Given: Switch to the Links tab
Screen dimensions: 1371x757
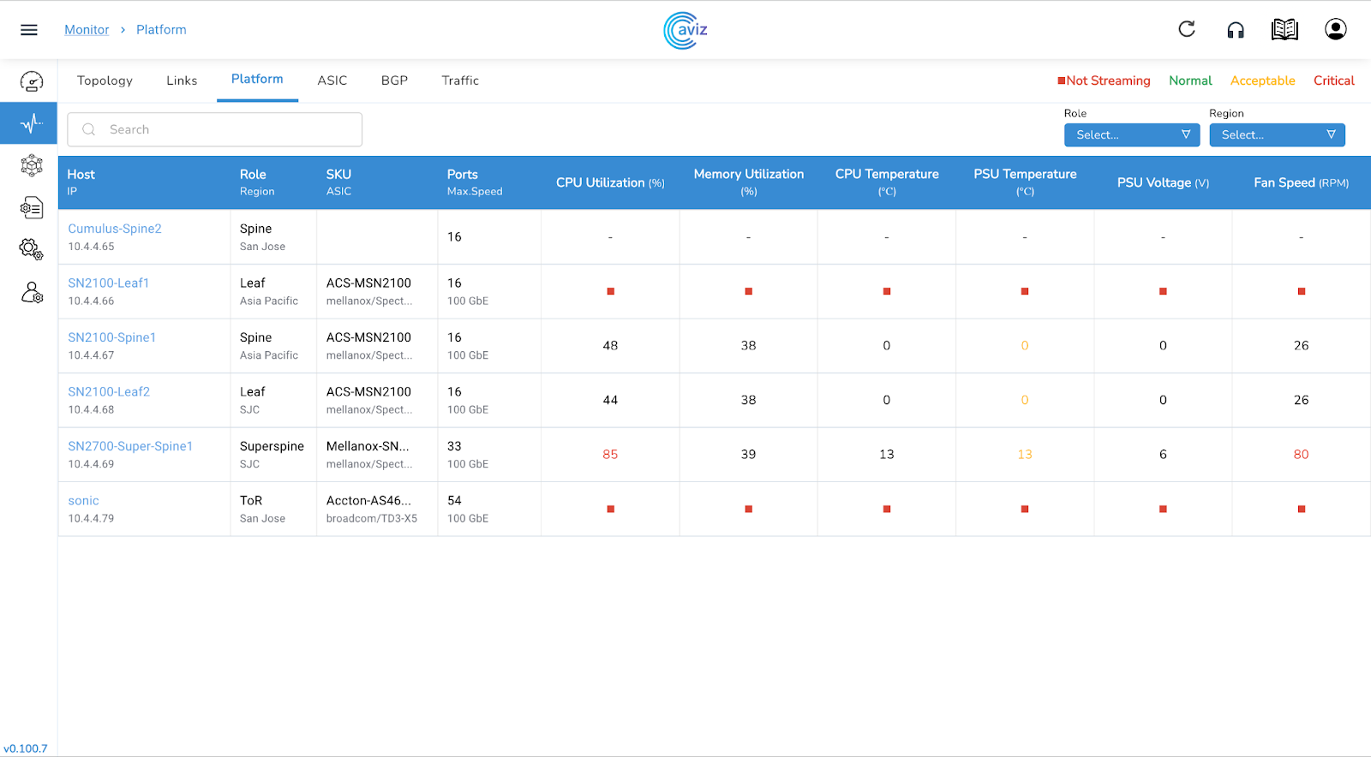Looking at the screenshot, I should coord(182,80).
